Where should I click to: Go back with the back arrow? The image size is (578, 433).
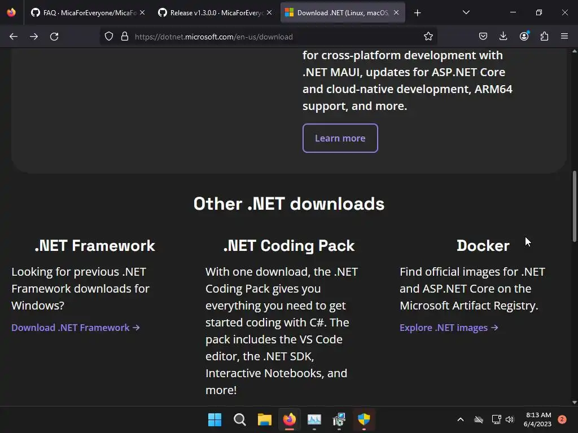(14, 37)
